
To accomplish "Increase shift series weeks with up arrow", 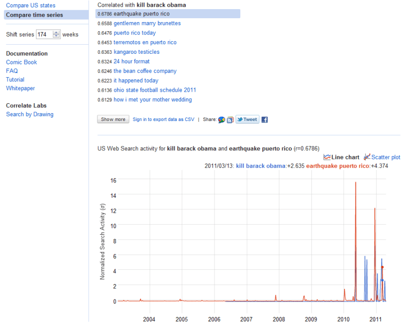I will click(57, 33).
